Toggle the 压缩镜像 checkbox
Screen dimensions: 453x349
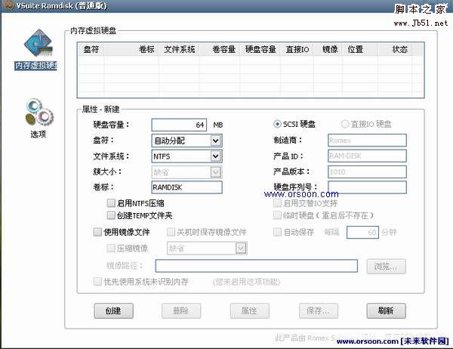[x=111, y=248]
